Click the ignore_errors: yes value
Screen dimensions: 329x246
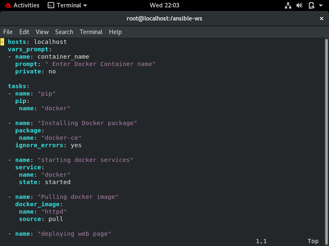tap(76, 145)
